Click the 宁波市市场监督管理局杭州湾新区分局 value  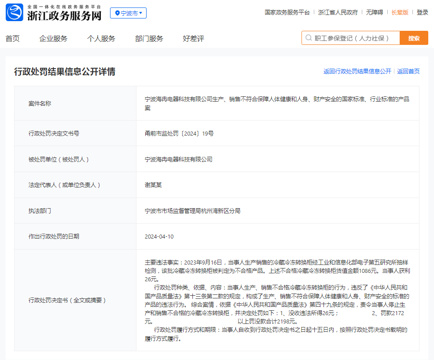(x=192, y=211)
